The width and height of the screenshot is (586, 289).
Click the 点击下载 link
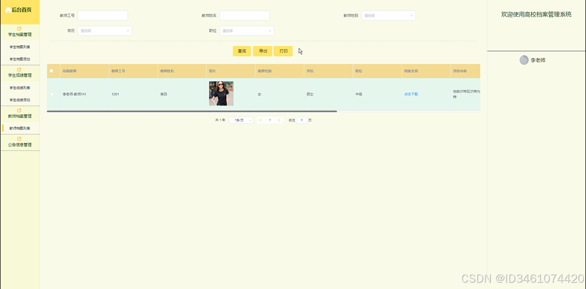click(411, 94)
